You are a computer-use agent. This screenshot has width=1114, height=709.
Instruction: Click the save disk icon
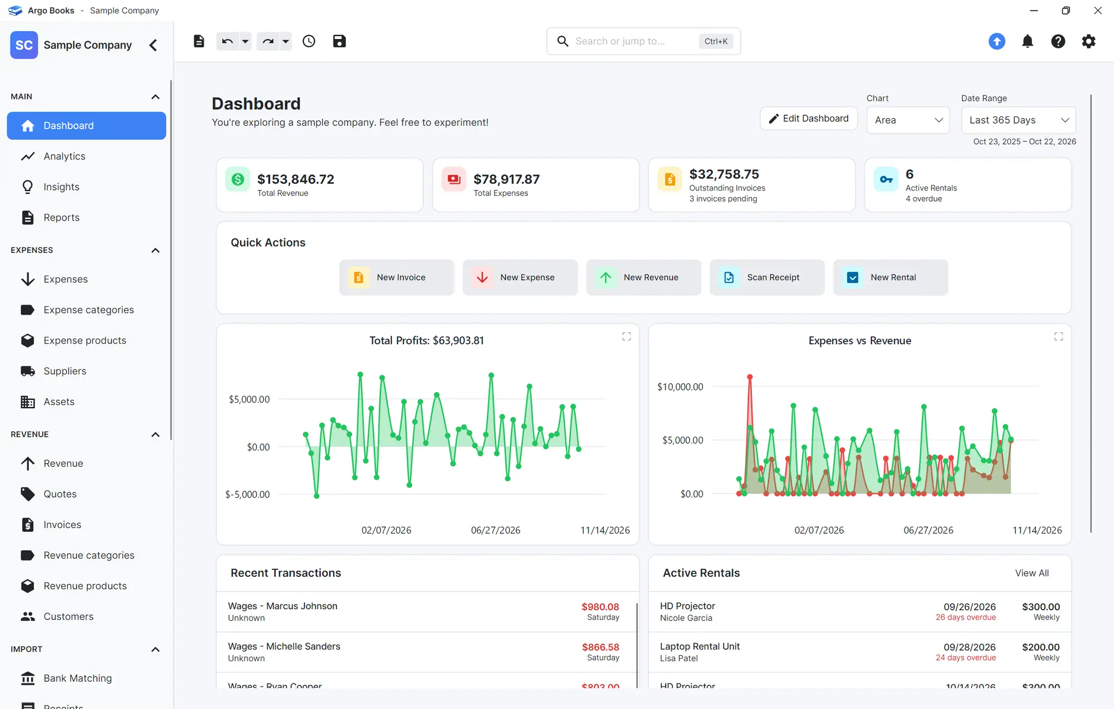339,41
